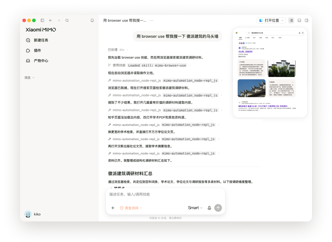
Task: Click the Xiaomi MIMO logo
Action: pyautogui.click(x=41, y=30)
